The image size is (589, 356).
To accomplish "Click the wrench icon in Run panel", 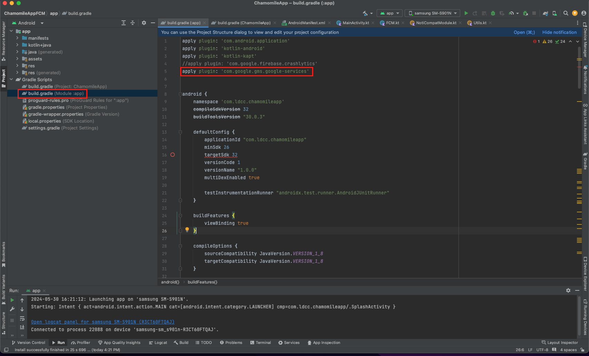I will [12, 309].
